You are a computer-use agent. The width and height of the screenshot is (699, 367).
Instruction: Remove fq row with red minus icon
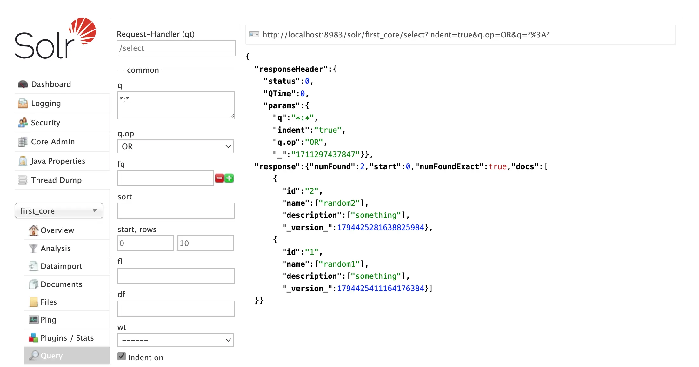[219, 178]
